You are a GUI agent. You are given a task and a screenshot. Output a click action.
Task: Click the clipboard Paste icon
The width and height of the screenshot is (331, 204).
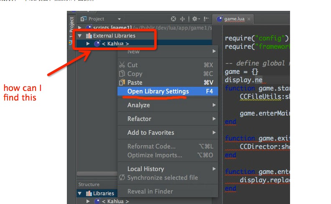[x=122, y=83]
